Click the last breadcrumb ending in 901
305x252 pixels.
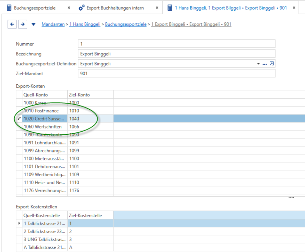pyautogui.click(x=191, y=24)
